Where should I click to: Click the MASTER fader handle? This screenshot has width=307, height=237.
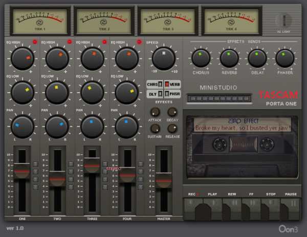(164, 181)
